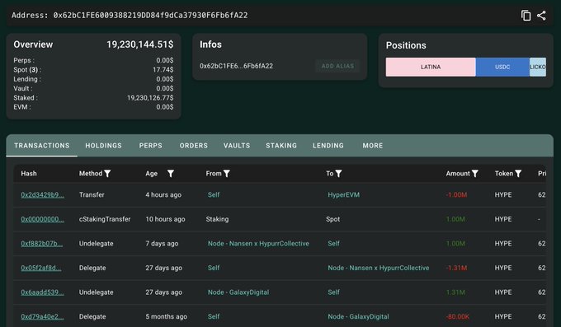The image size is (561, 327).
Task: Open the To column filter
Action: tap(338, 174)
